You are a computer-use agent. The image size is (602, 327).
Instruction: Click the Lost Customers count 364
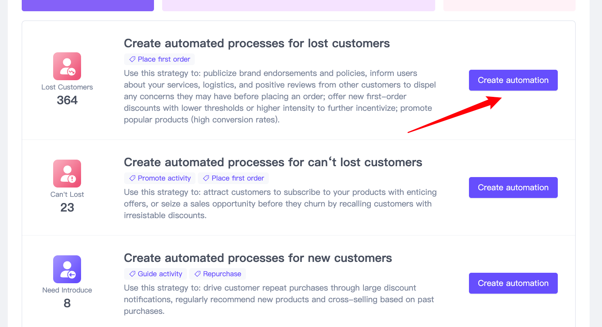pos(67,100)
